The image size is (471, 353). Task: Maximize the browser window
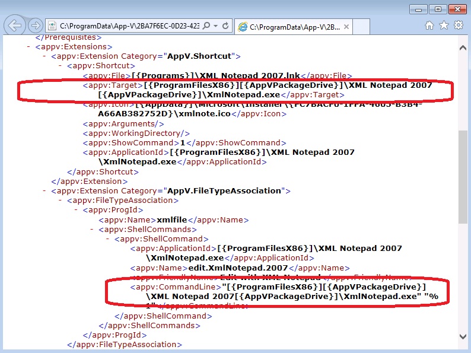[438, 9]
